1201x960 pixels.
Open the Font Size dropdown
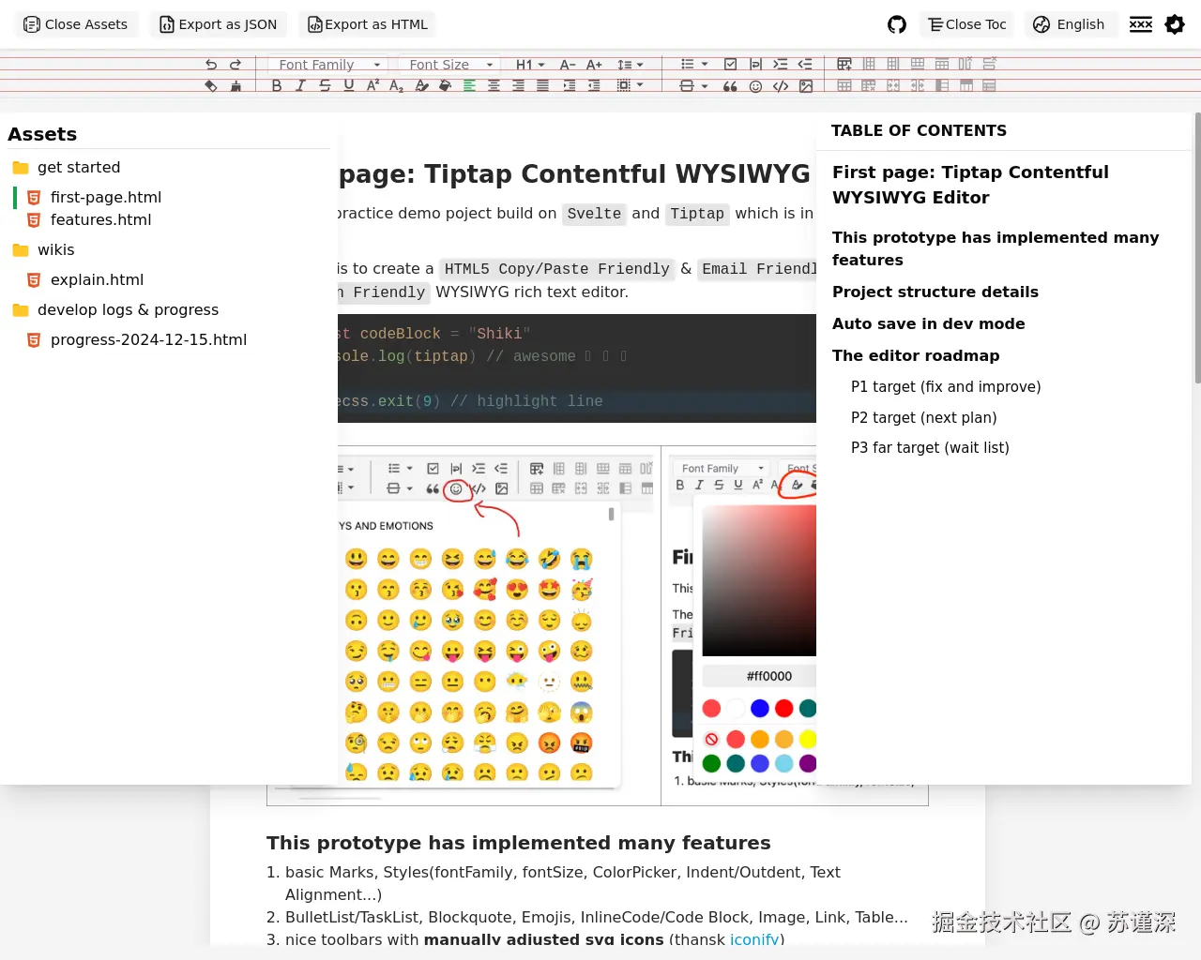tap(448, 64)
